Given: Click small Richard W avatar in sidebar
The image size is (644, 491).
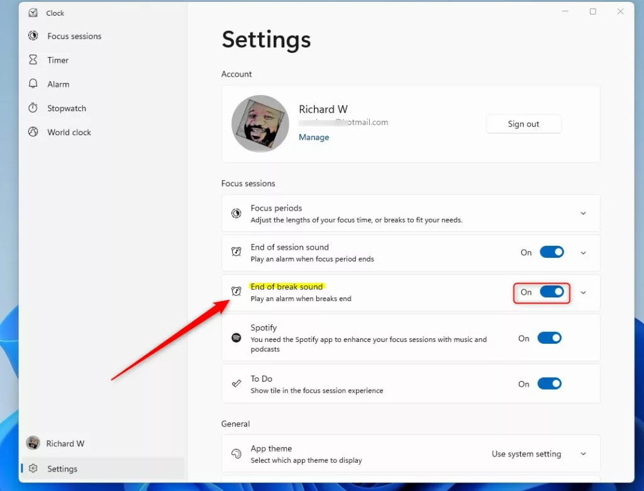Looking at the screenshot, I should tap(33, 443).
